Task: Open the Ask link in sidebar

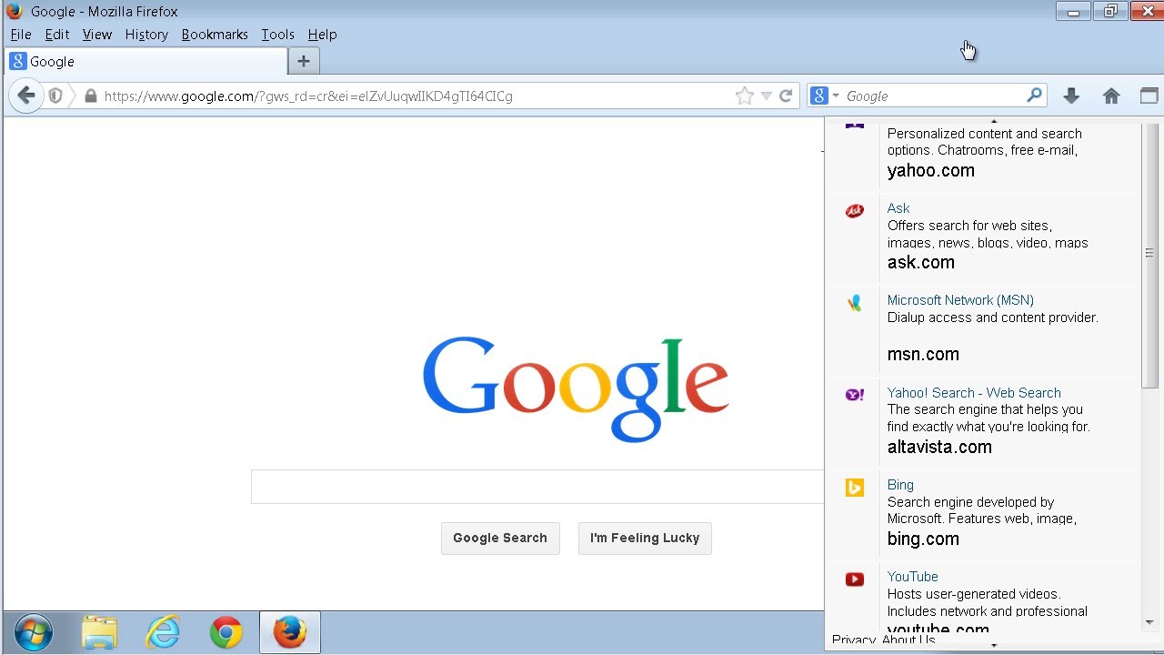Action: point(898,208)
